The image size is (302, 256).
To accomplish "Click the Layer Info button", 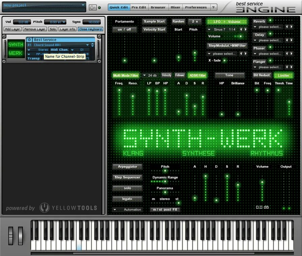I will tap(67, 29).
